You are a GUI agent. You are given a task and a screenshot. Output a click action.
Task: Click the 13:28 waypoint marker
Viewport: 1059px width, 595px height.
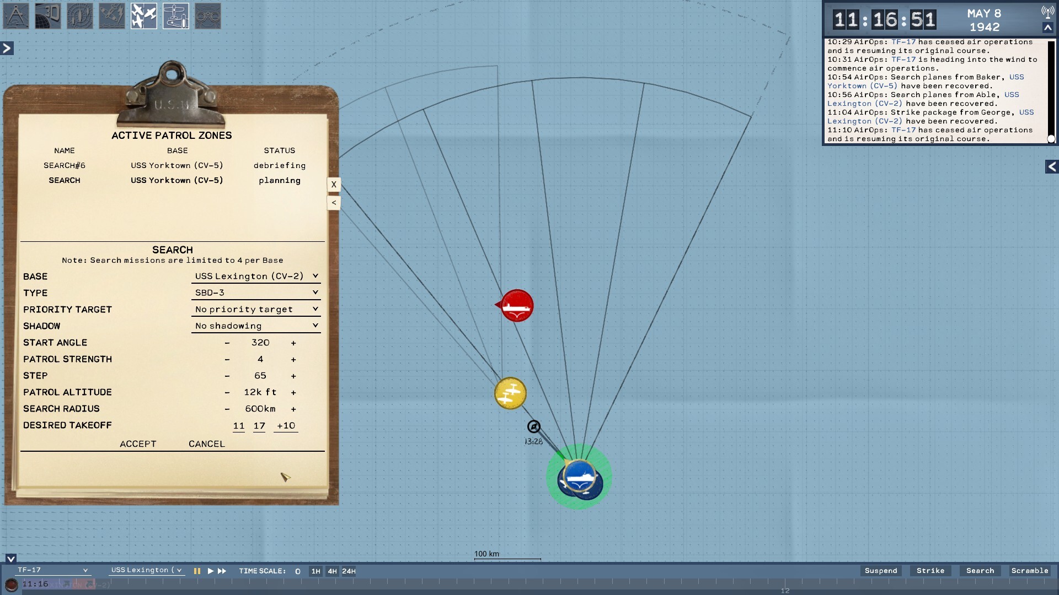tap(533, 426)
